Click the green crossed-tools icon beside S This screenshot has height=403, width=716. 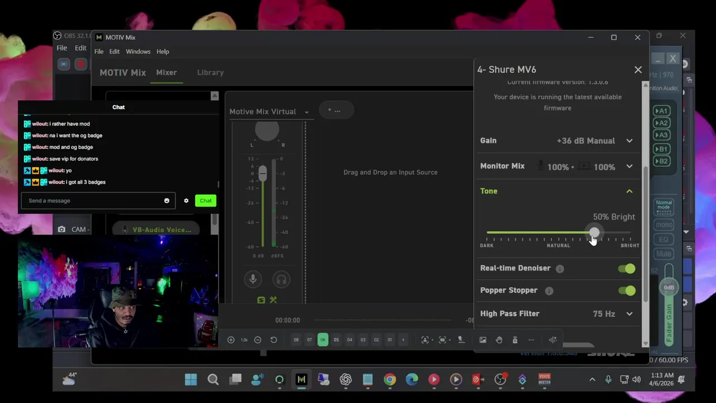click(274, 301)
